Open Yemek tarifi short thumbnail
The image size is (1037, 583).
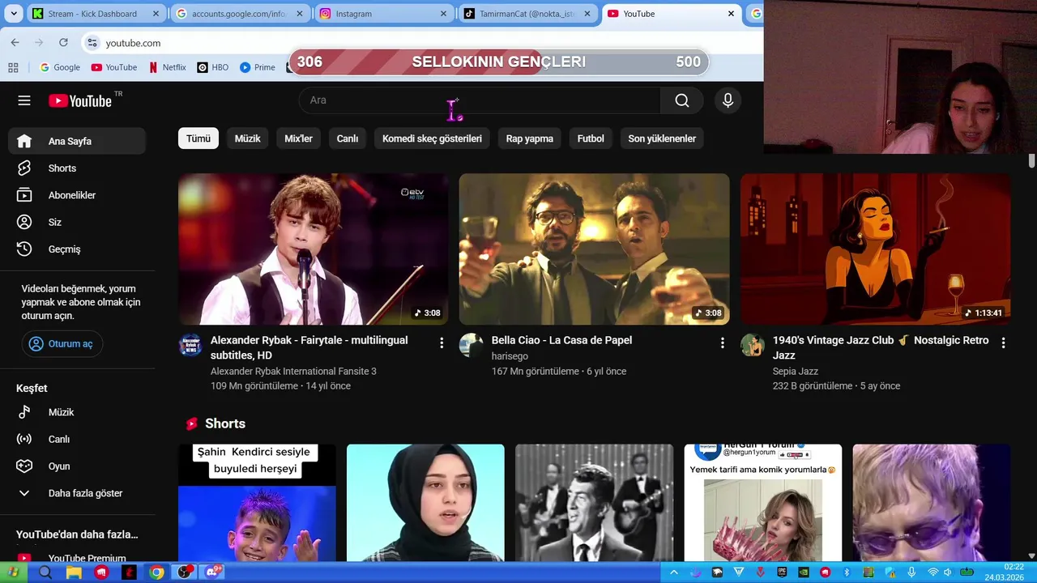tap(762, 502)
